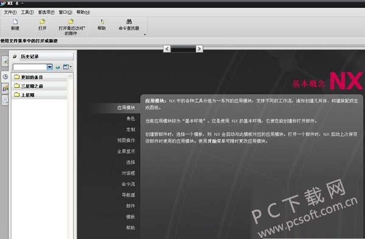Open the history view style dropdown icon
Viewport: 365px width, 239px height.
tap(68, 67)
